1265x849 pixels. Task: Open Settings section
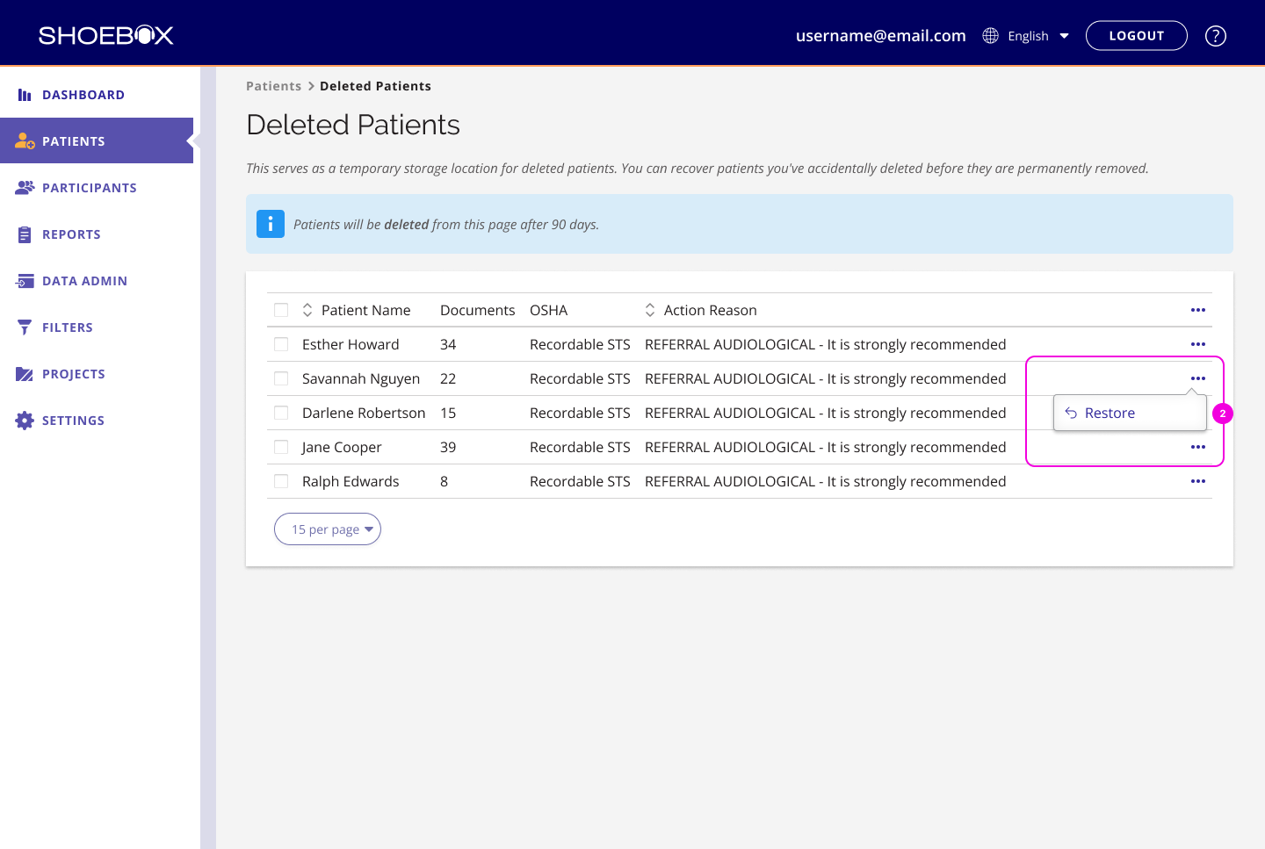[x=73, y=421]
